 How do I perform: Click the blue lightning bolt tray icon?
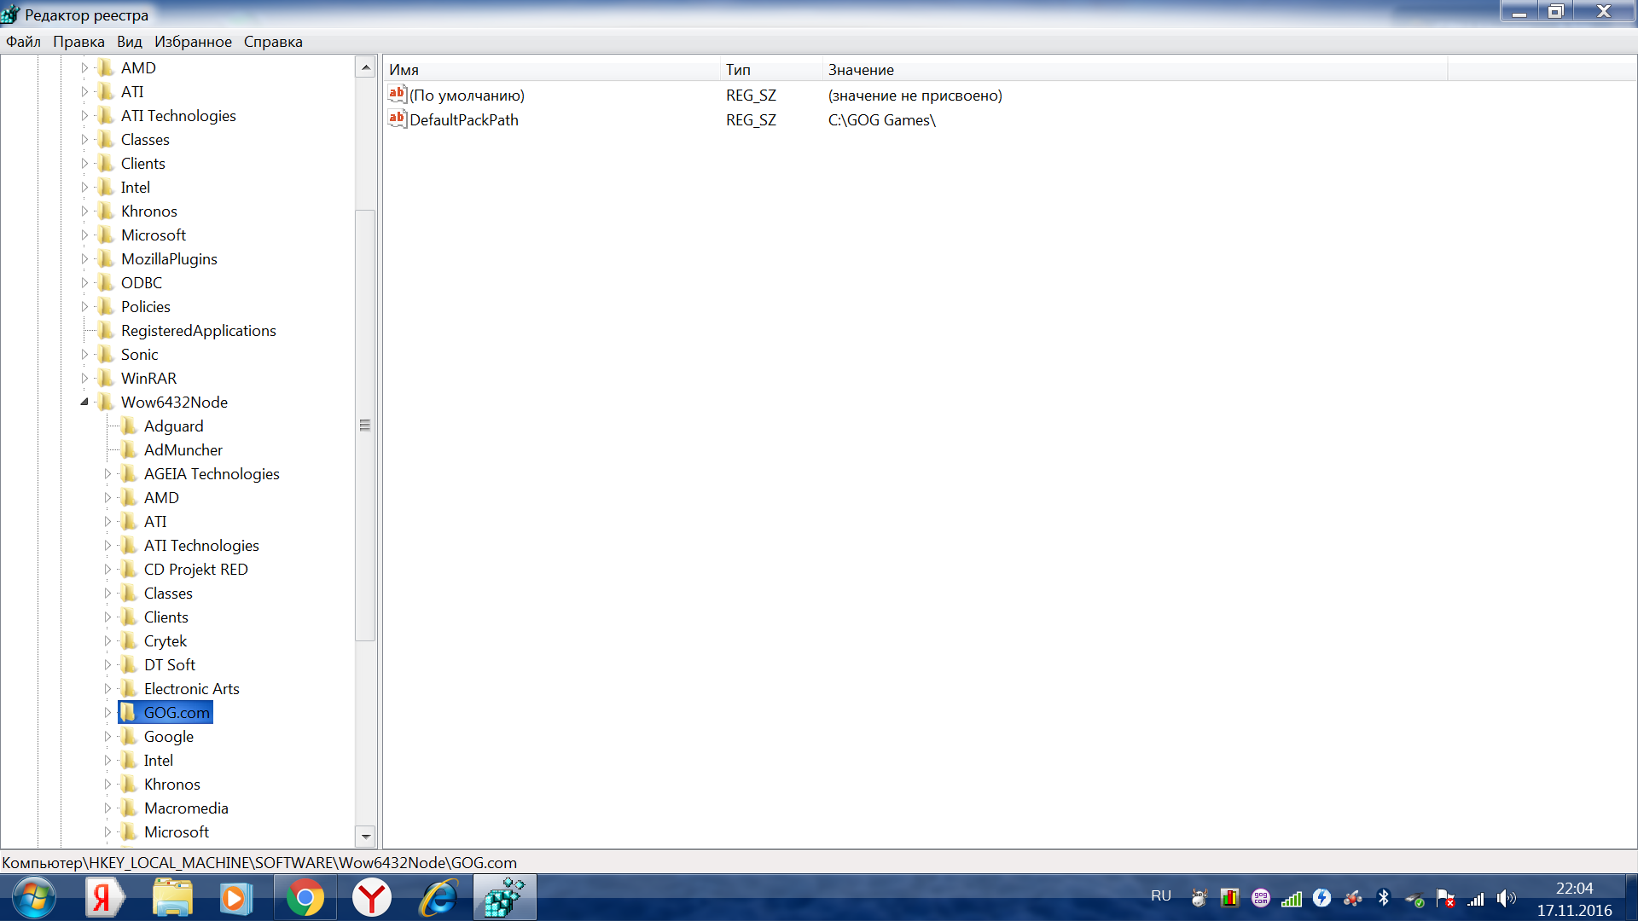1321,897
